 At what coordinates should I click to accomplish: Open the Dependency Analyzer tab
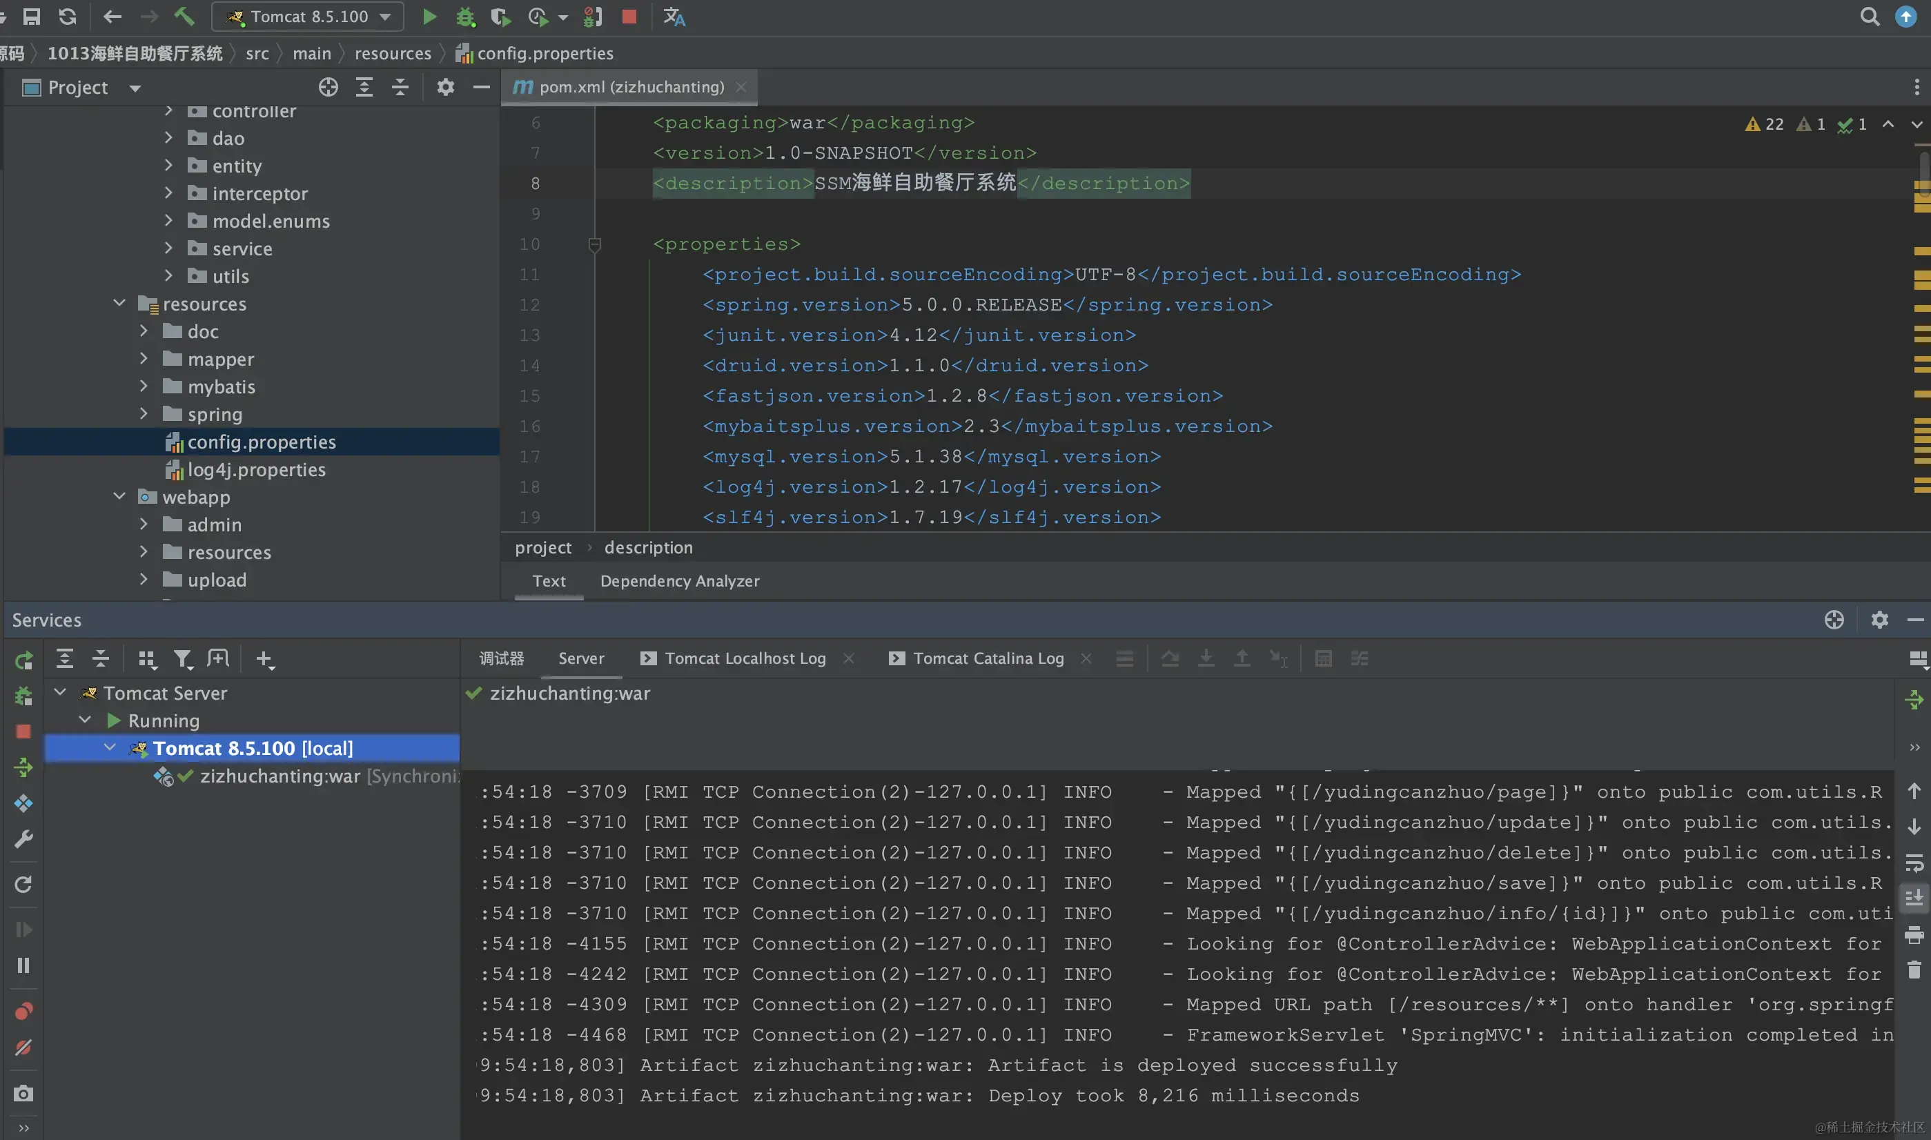(679, 581)
